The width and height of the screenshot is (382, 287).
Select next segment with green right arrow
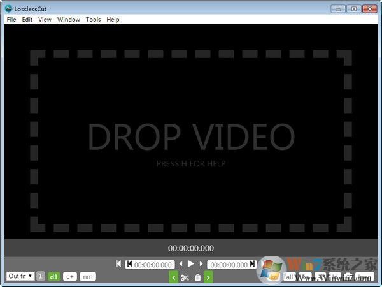click(x=208, y=277)
